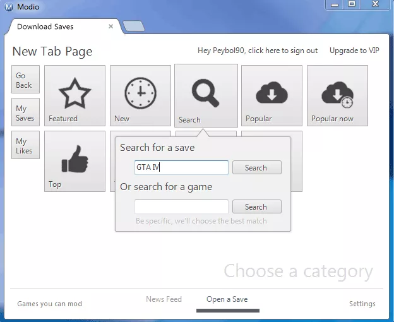394x322 pixels.
Task: Click Search button for game search
Action: (x=257, y=206)
